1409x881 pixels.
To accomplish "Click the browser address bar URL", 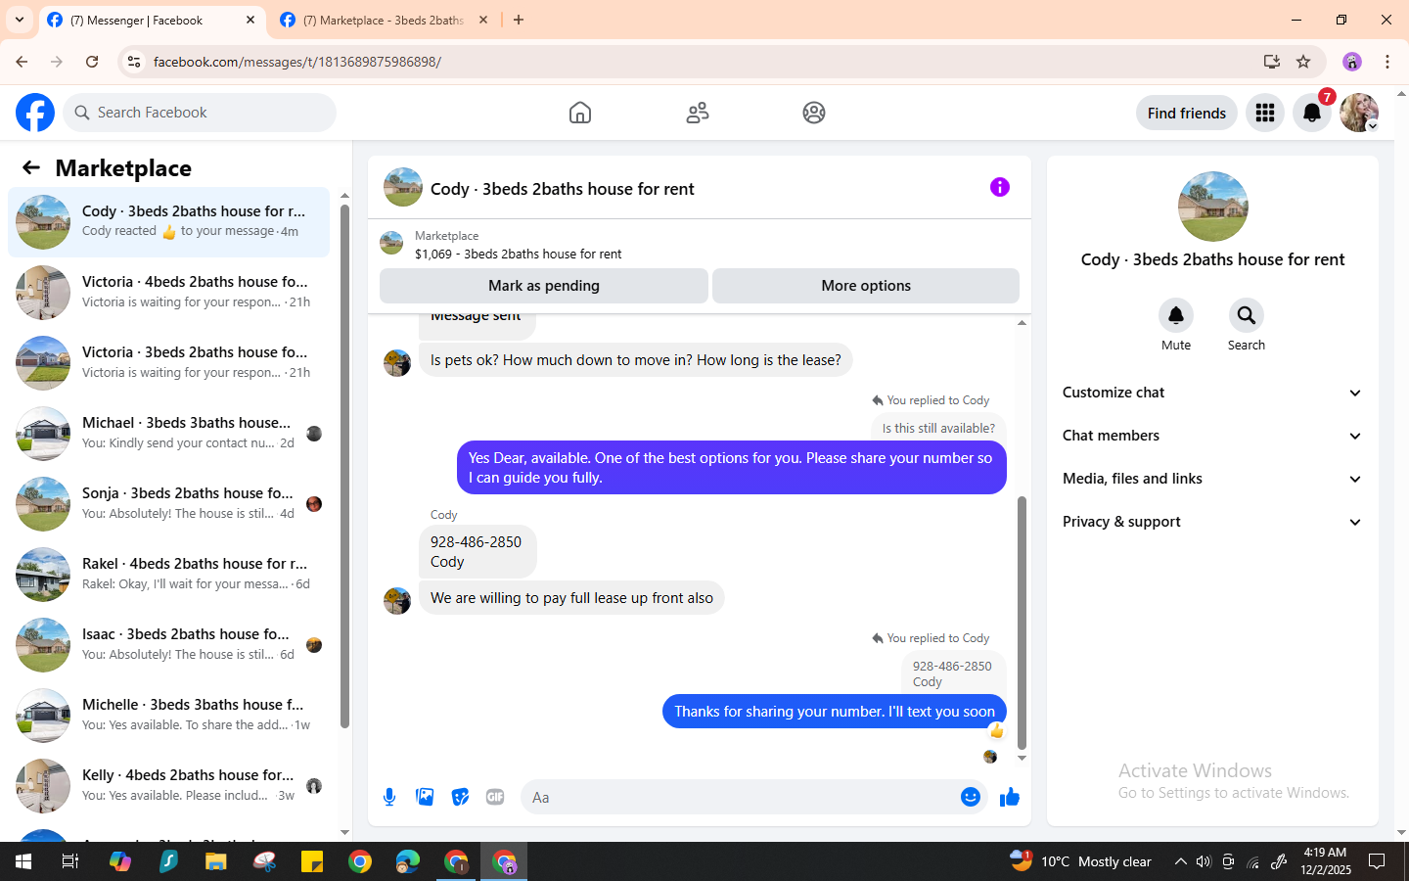I will (x=297, y=62).
